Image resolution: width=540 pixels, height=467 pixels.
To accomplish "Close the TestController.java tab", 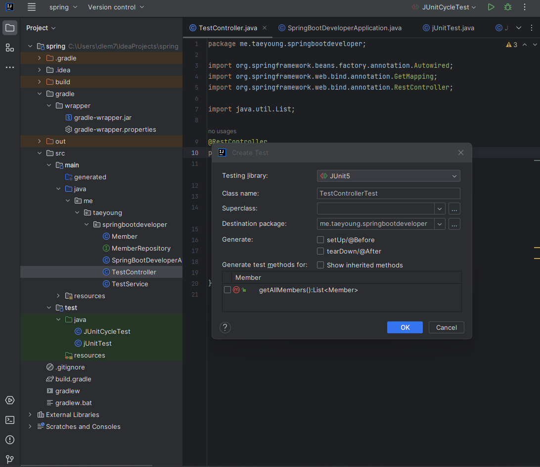I will pyautogui.click(x=265, y=28).
